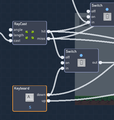
Task: Click the S key binding label on Keyboard
Action: point(30,107)
